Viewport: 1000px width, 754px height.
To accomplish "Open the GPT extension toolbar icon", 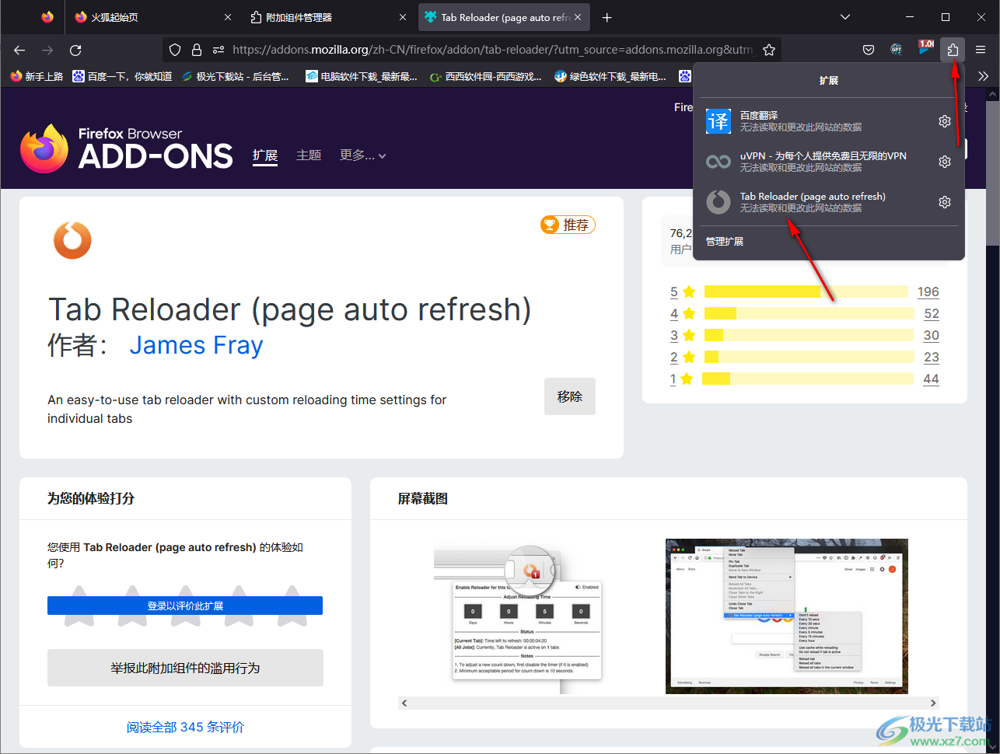I will pyautogui.click(x=897, y=50).
